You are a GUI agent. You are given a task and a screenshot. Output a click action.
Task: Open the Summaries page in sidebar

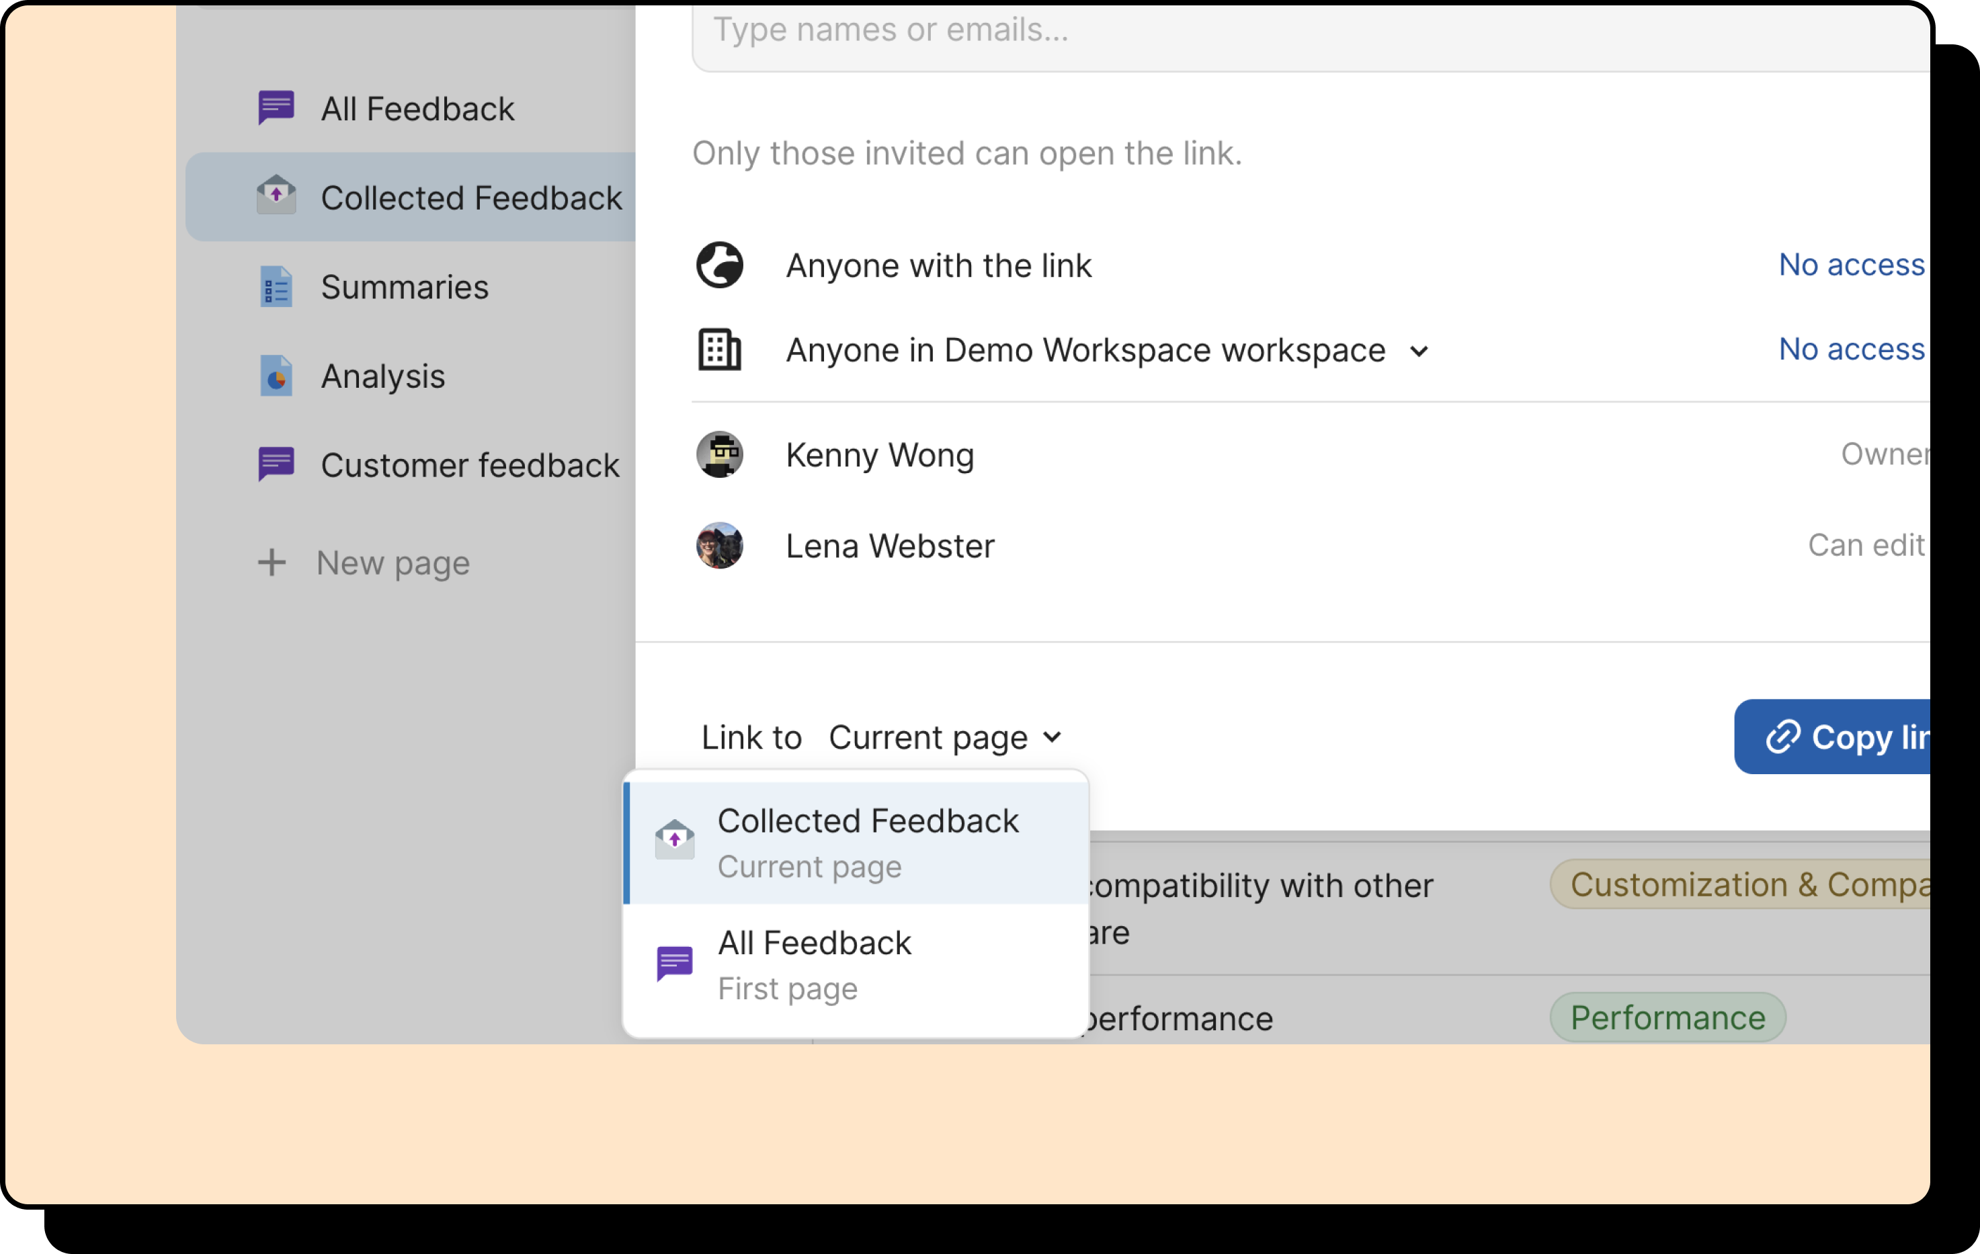coord(404,287)
